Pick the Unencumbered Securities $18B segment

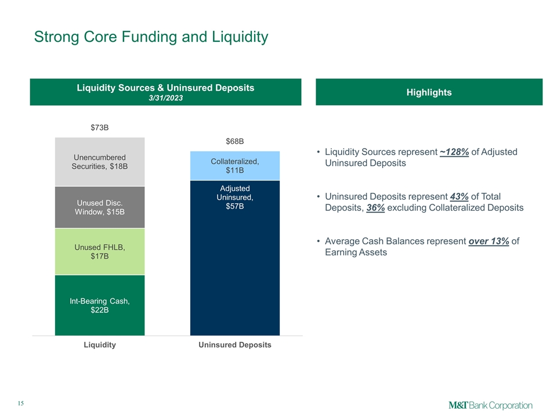[x=99, y=162]
